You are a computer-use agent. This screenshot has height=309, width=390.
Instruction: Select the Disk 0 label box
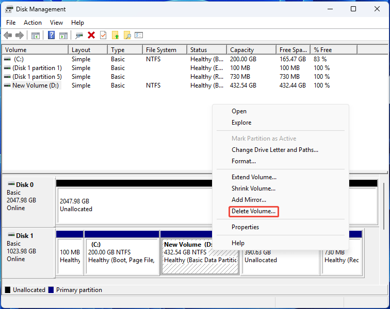tap(28, 202)
